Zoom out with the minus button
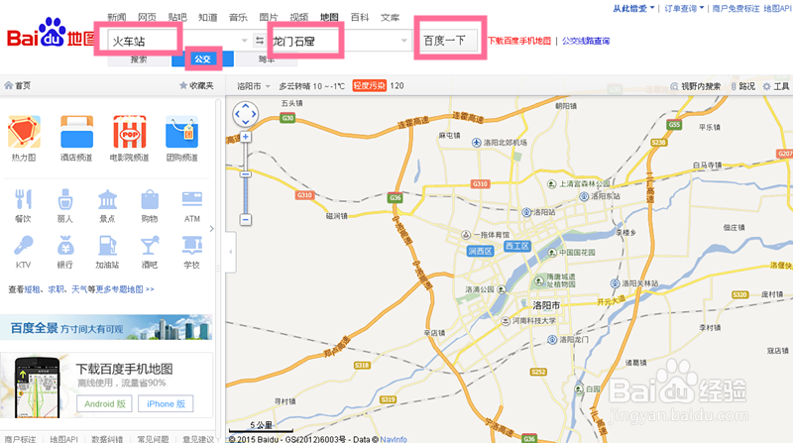This screenshot has height=443, width=793. point(245,219)
